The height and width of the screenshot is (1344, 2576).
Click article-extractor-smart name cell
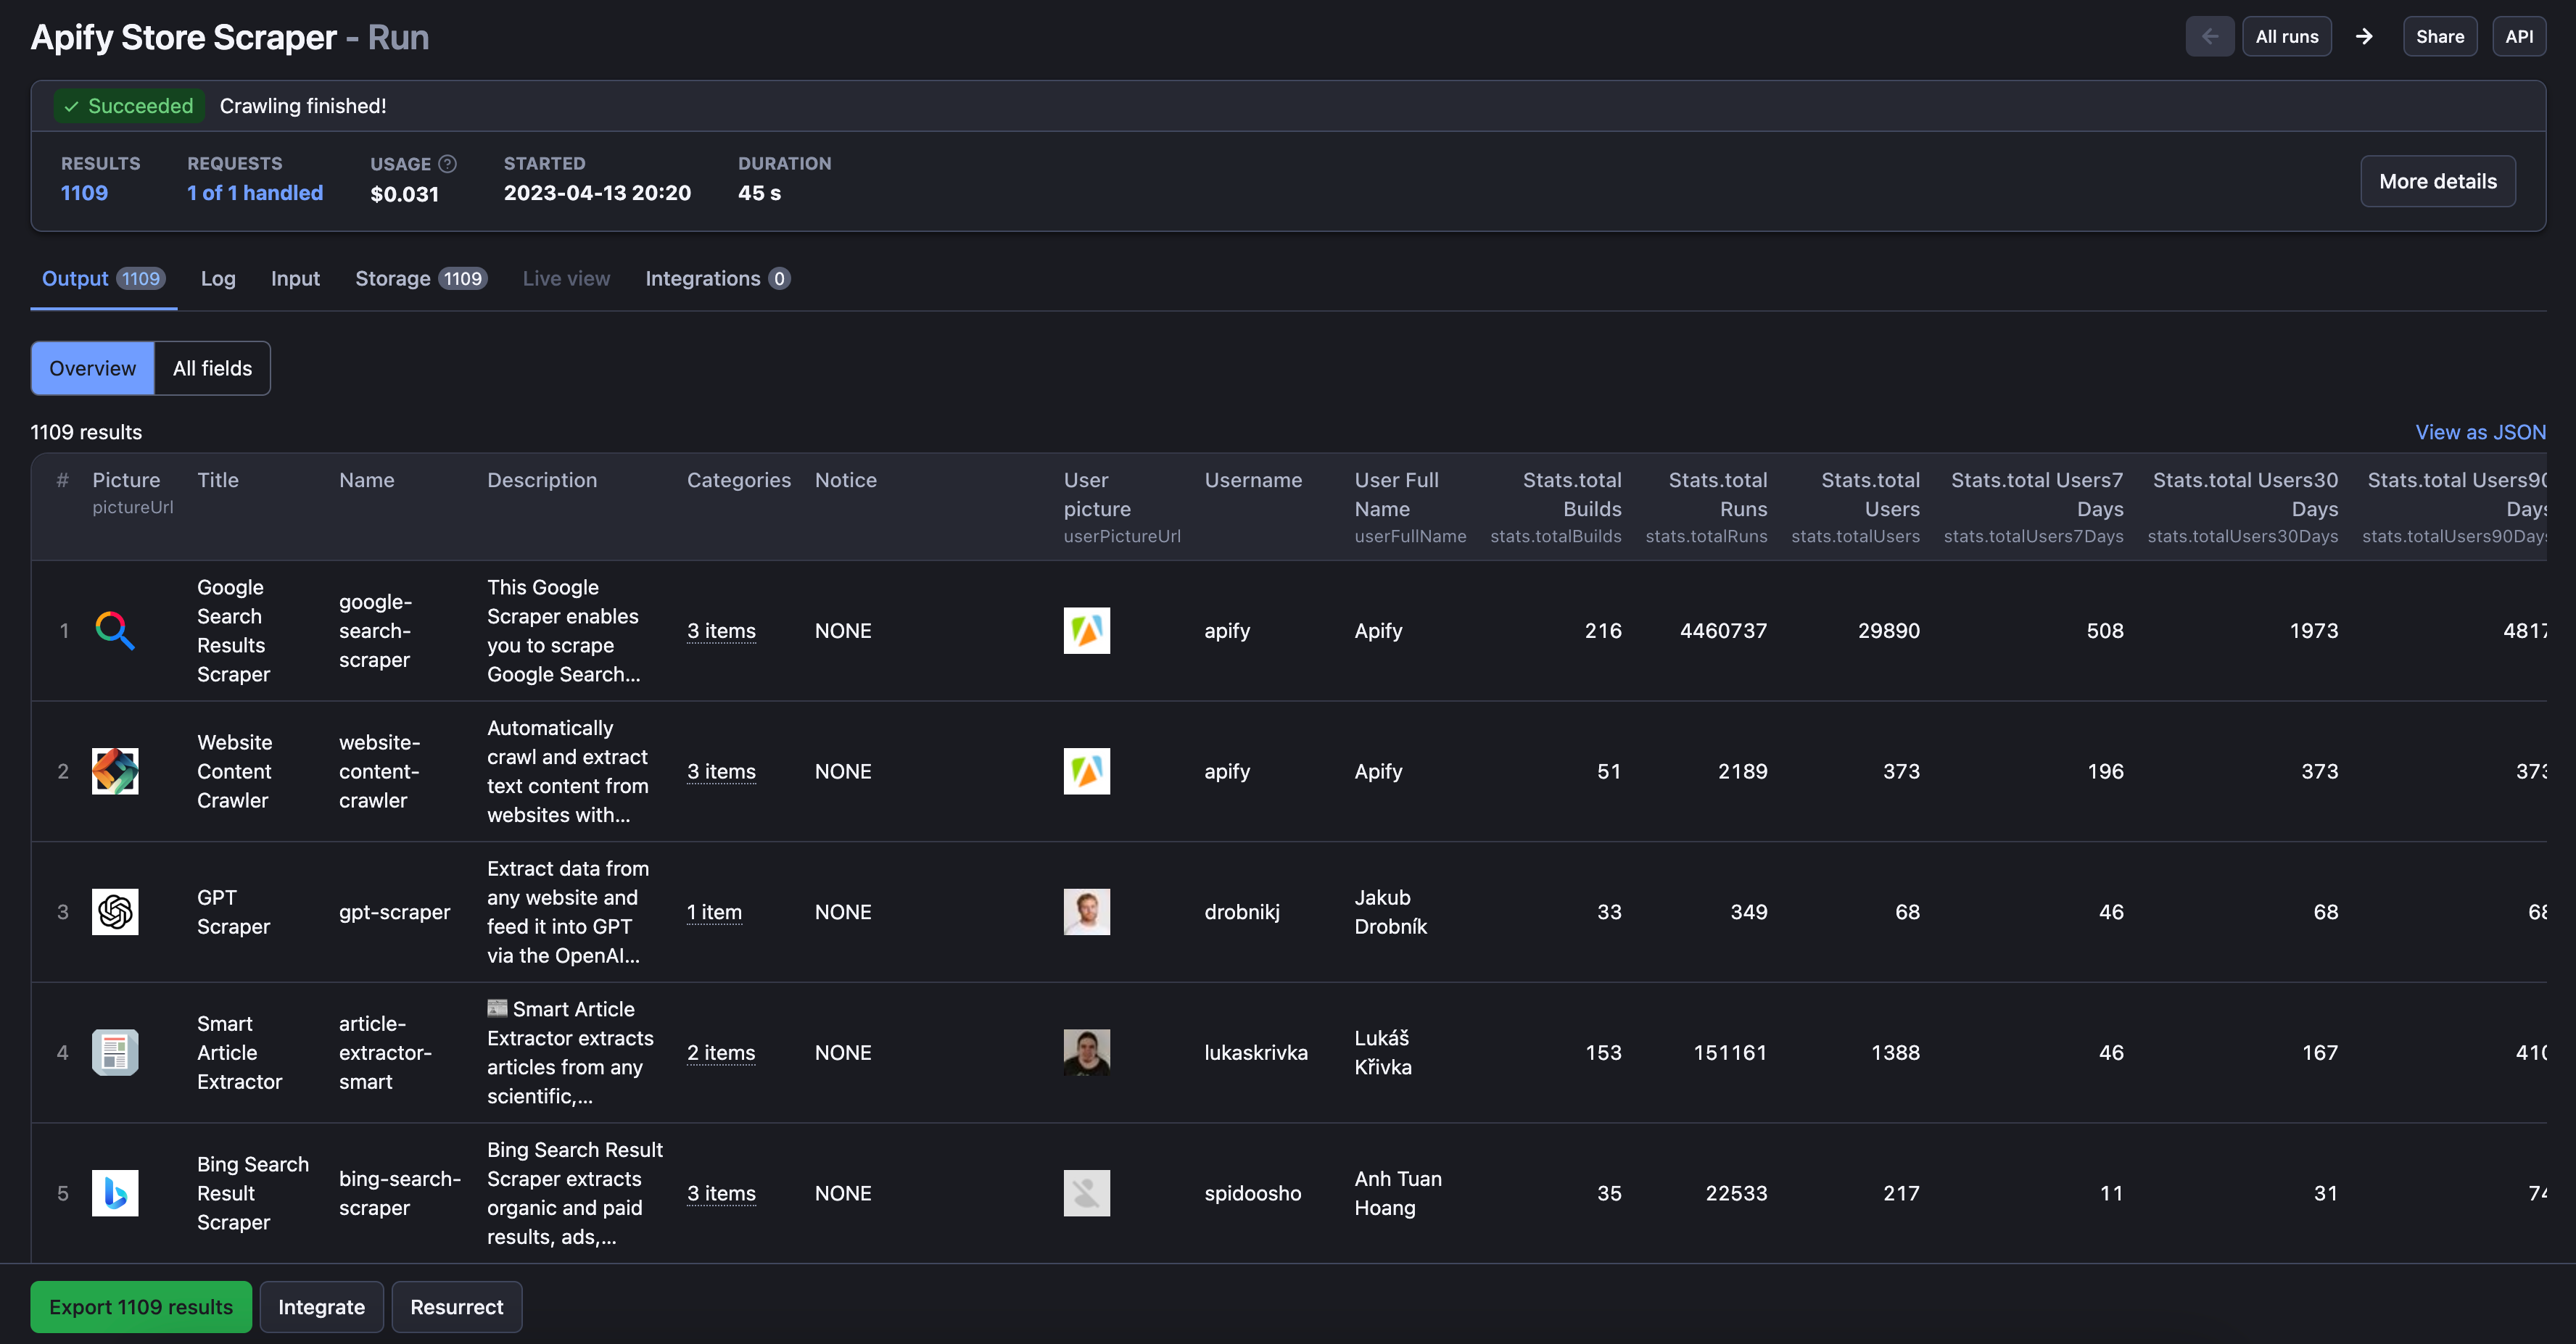385,1052
